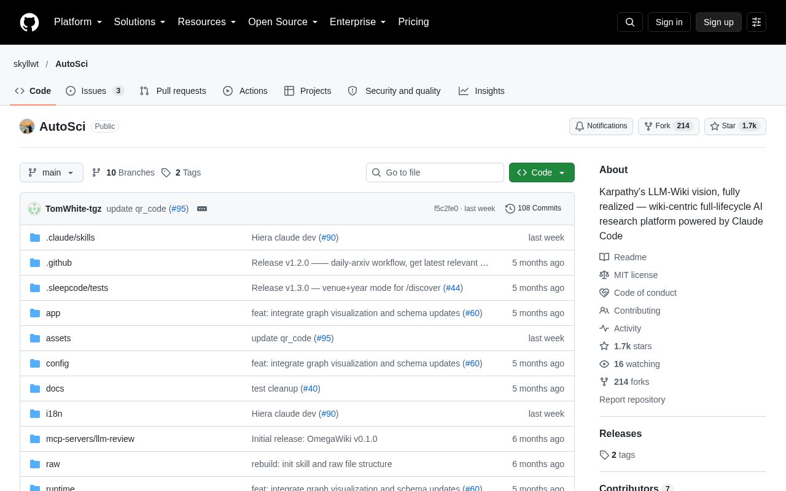Open the Platform dropdown menu
The width and height of the screenshot is (786, 491).
78,22
